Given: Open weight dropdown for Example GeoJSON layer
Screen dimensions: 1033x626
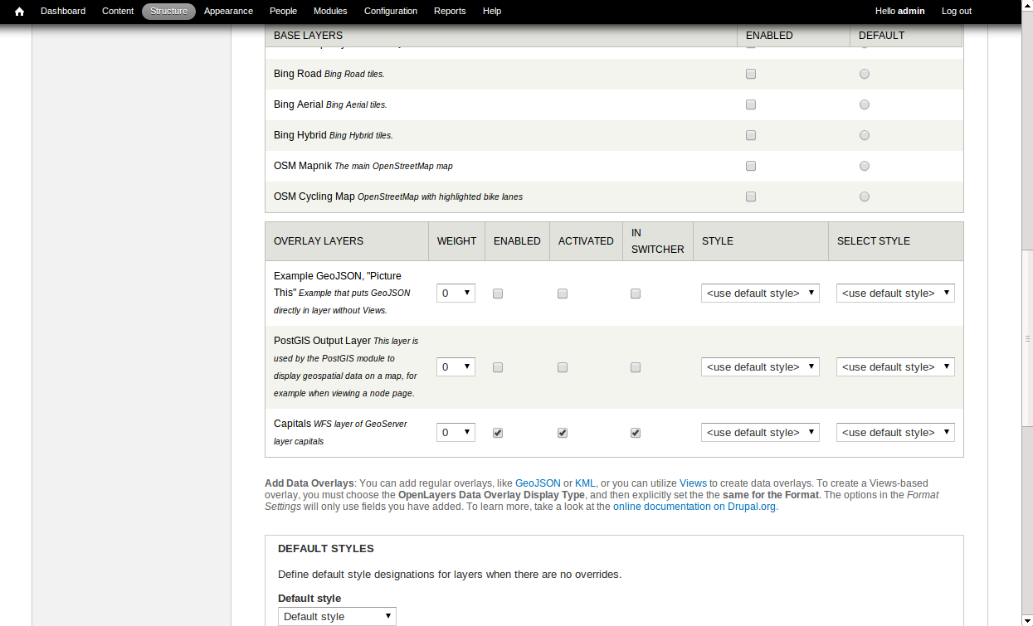Looking at the screenshot, I should pyautogui.click(x=456, y=293).
